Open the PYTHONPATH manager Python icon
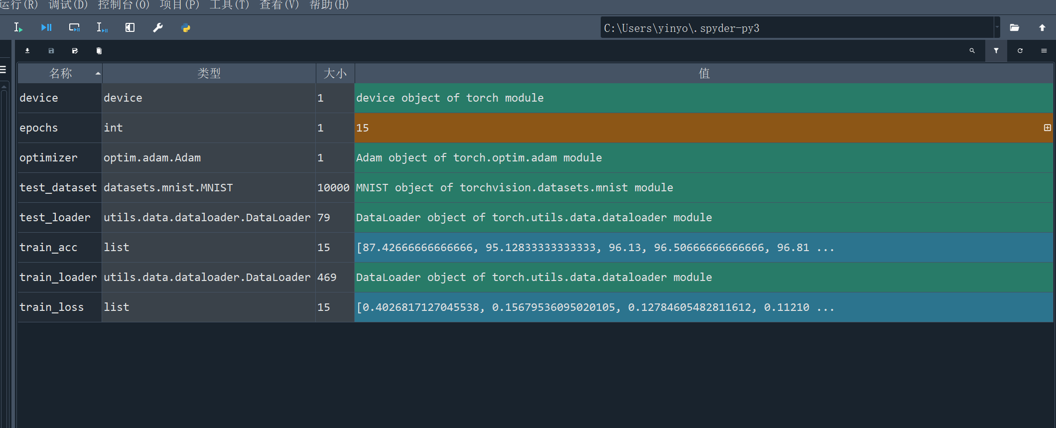 (186, 28)
